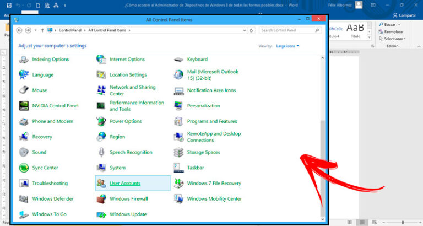Click Reemplazar in Word ribbon
Screen dimensions: 423x226
pyautogui.click(x=391, y=31)
